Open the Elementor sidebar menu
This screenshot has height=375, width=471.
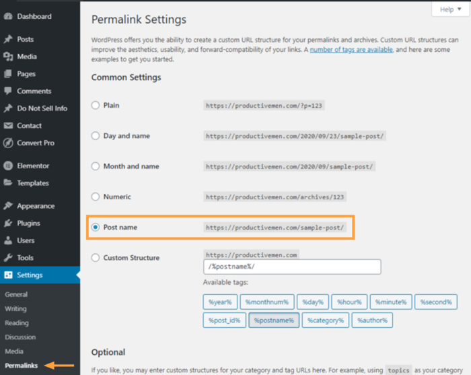pyautogui.click(x=32, y=166)
